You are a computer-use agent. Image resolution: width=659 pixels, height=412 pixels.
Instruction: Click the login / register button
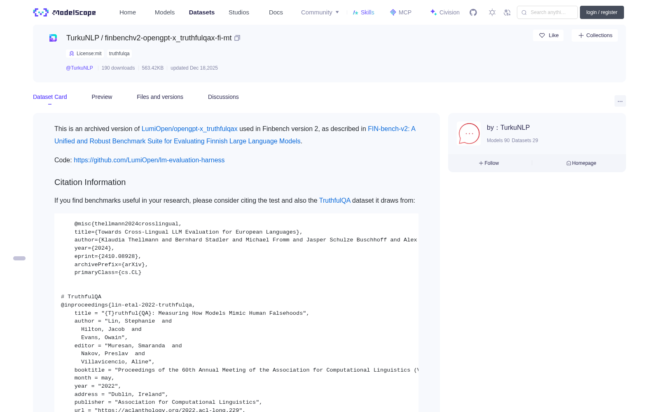click(602, 12)
